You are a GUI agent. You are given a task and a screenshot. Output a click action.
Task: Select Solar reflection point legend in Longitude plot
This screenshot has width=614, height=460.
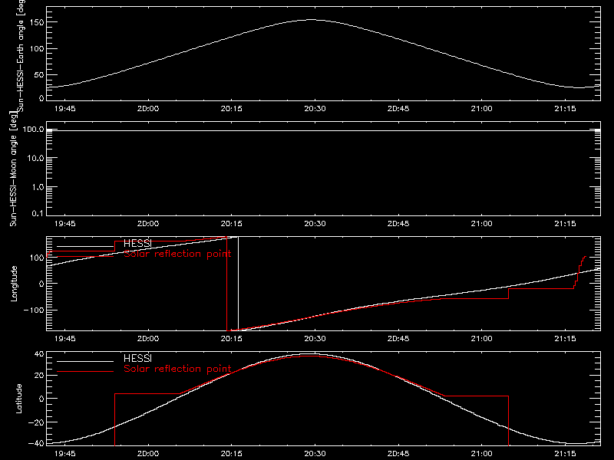[177, 254]
